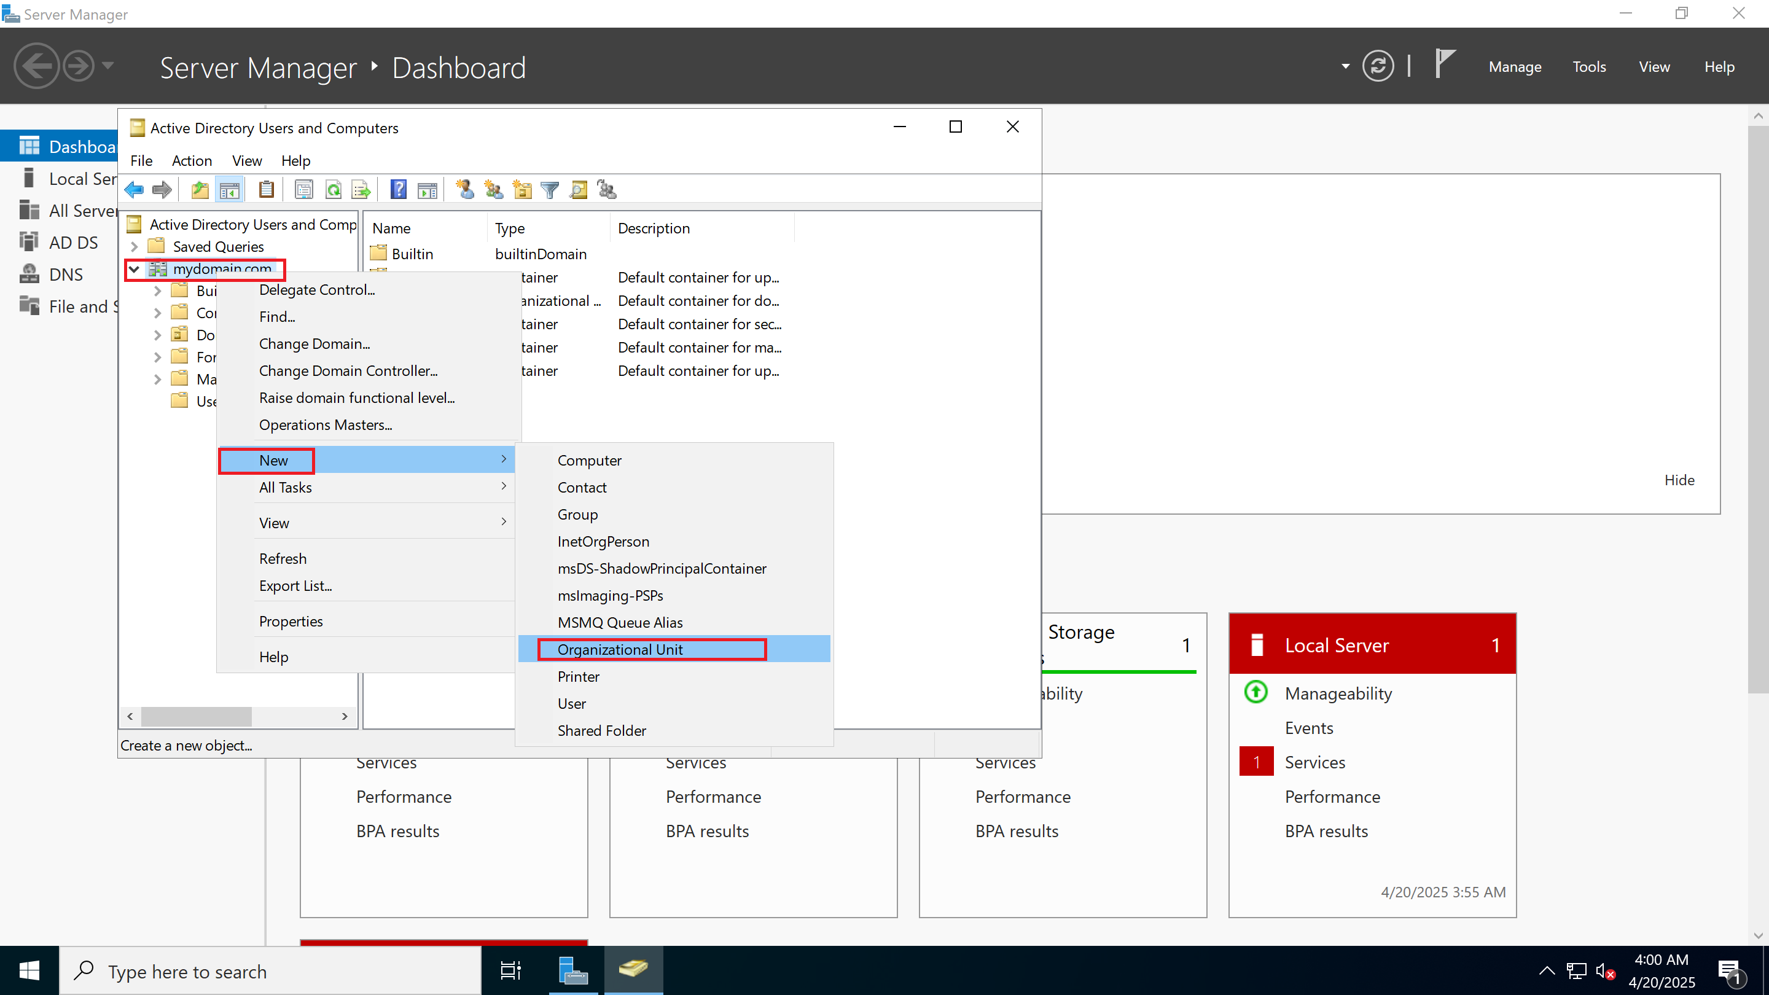The height and width of the screenshot is (995, 1769).
Task: Click tree pane scrollbar right arrow
Action: (345, 716)
